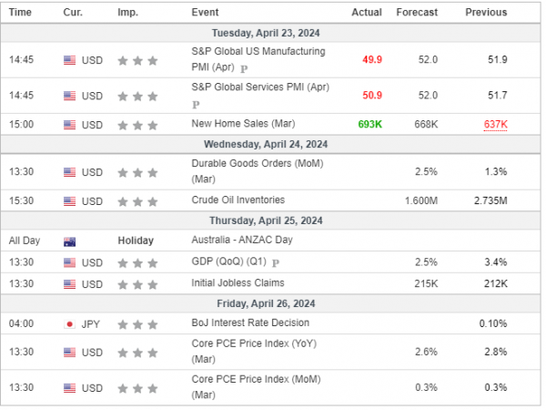Click the 3.4% previous GDP value

pyautogui.click(x=496, y=261)
